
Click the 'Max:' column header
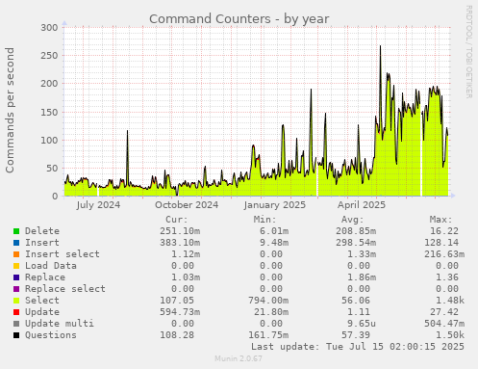(x=440, y=220)
